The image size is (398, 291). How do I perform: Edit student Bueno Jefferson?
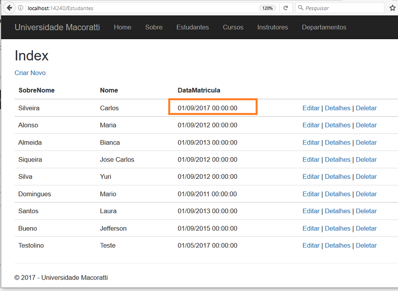(311, 228)
